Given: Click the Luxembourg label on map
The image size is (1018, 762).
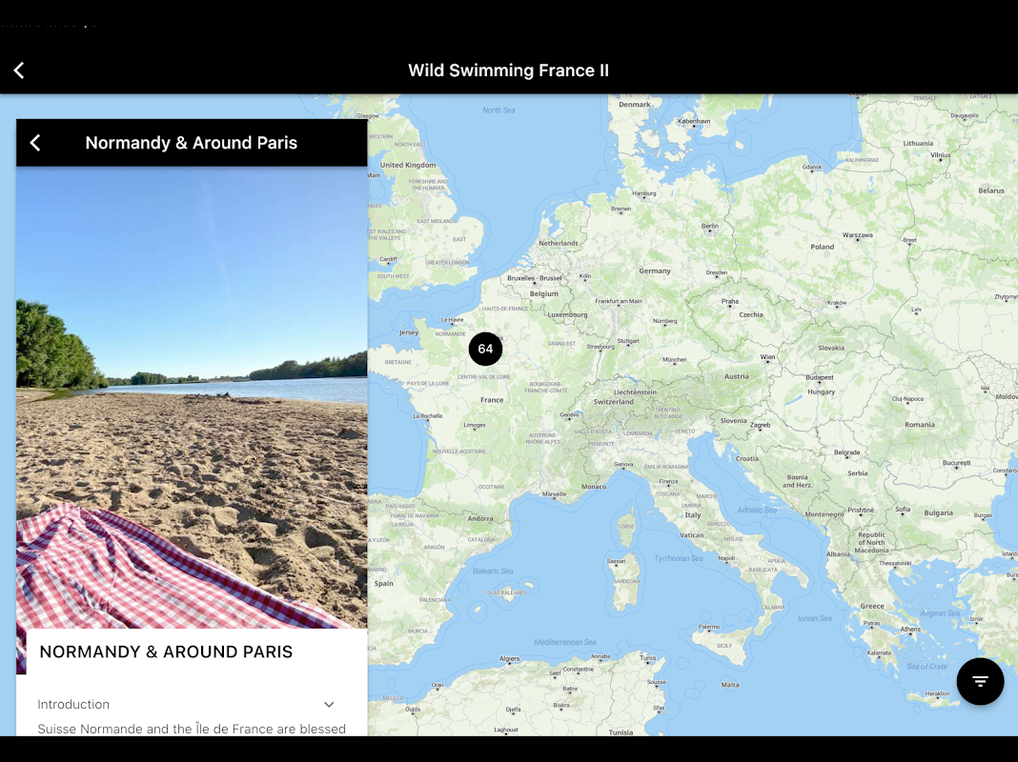Looking at the screenshot, I should [567, 314].
